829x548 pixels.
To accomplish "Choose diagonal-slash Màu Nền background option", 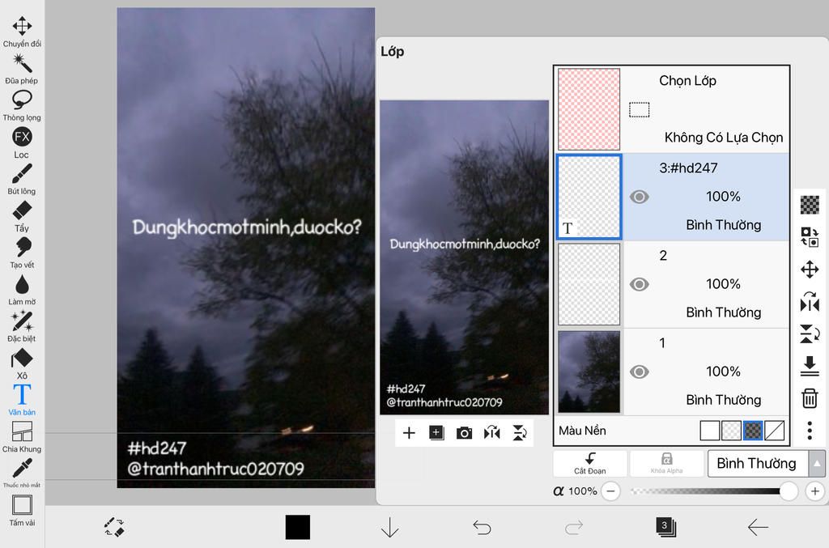I will [x=775, y=431].
